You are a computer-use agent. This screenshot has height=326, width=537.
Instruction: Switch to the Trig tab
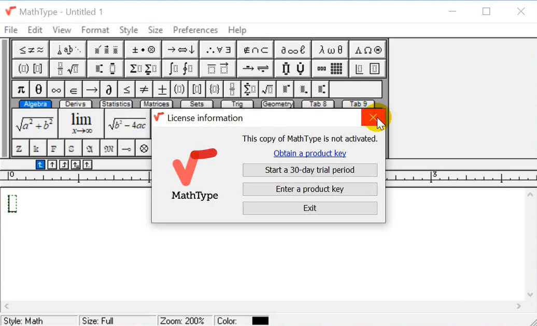tap(237, 104)
